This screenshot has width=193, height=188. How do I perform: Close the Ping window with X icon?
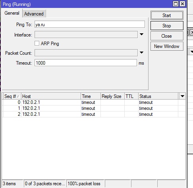(182, 4)
